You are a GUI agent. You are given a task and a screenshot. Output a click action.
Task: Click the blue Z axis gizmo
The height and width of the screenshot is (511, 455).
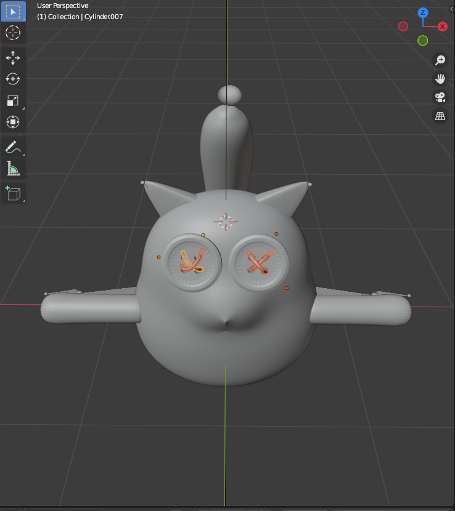423,13
